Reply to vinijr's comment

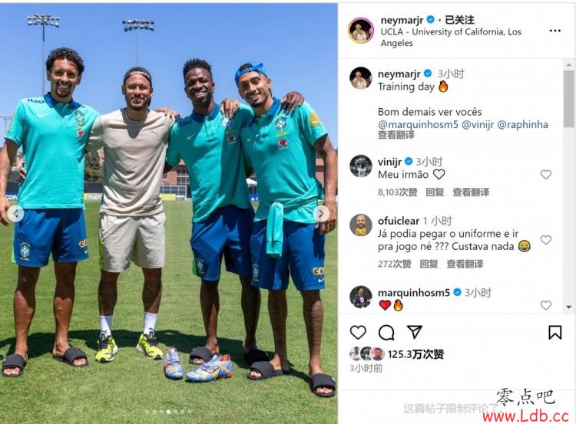click(435, 192)
